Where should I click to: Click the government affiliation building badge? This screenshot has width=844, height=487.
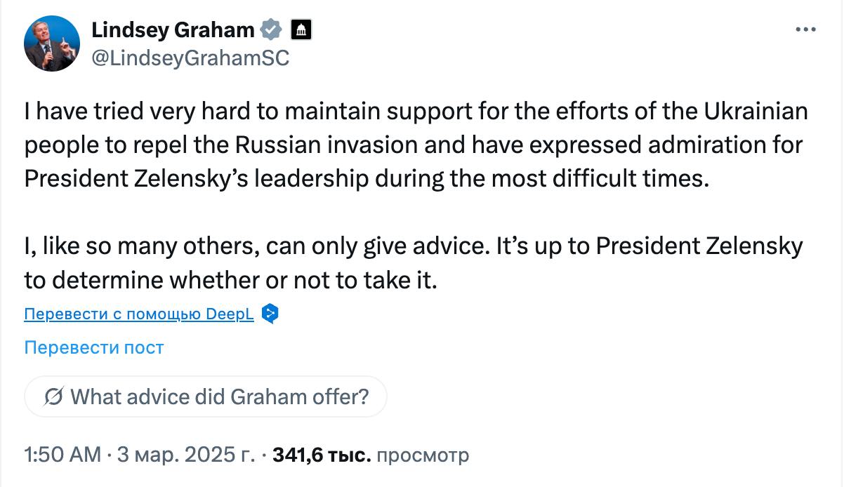coord(301,29)
